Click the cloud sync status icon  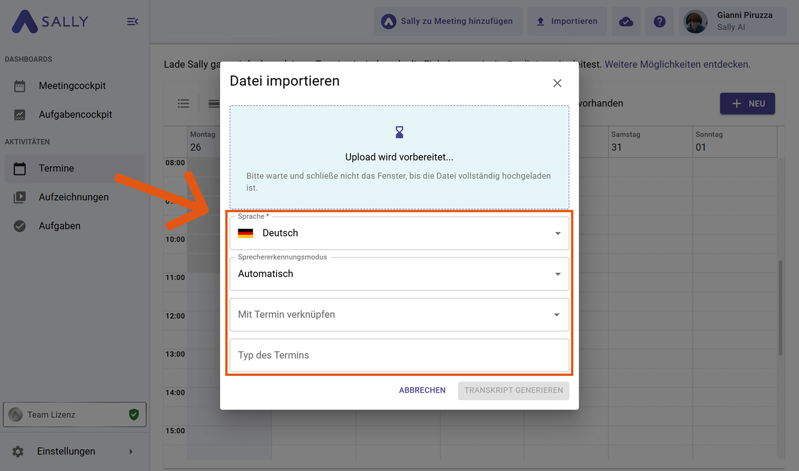(x=626, y=22)
